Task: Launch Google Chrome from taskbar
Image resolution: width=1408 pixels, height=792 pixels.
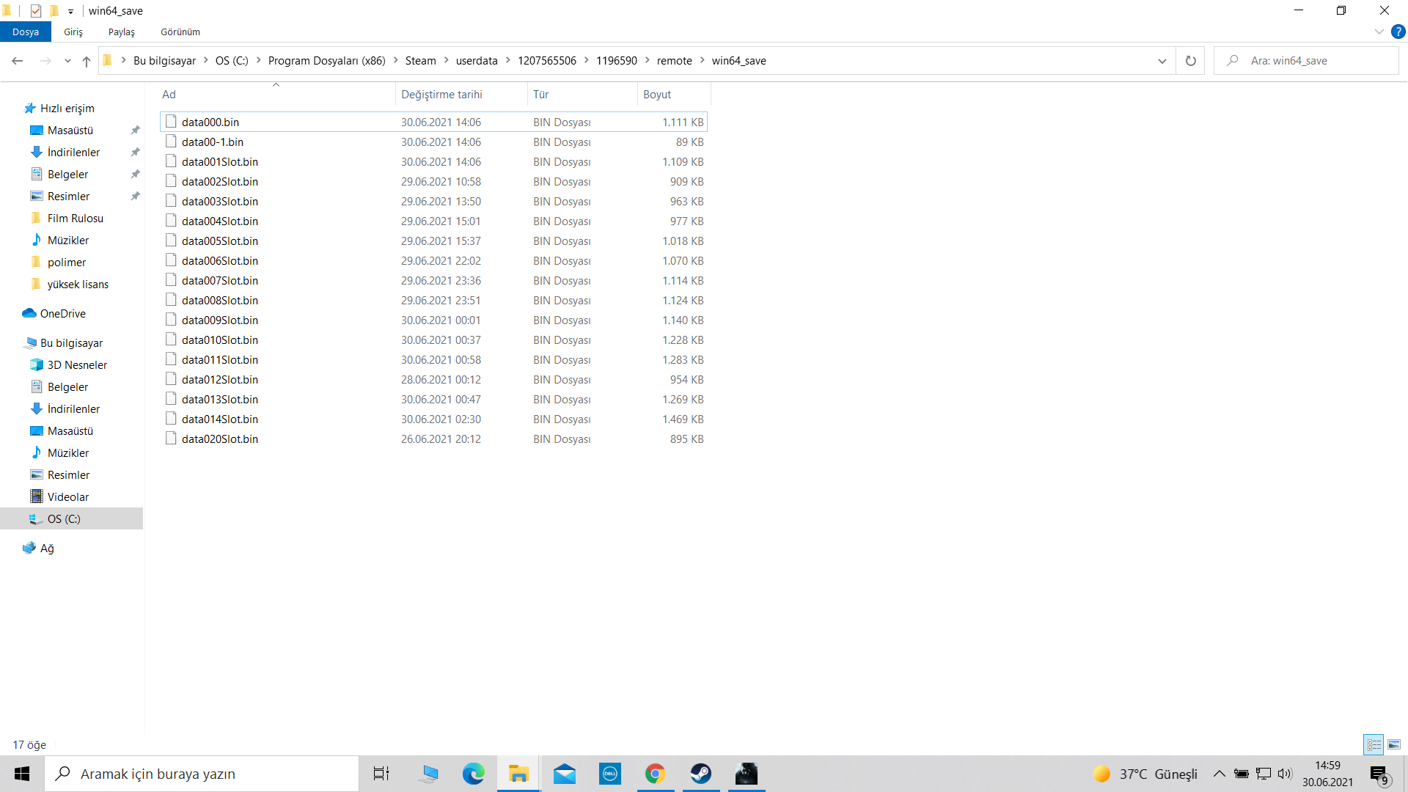Action: point(655,774)
